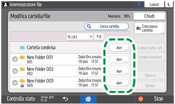This screenshot has height=104, width=175.
Task: Open Controlla stato status screen
Action: (19, 99)
